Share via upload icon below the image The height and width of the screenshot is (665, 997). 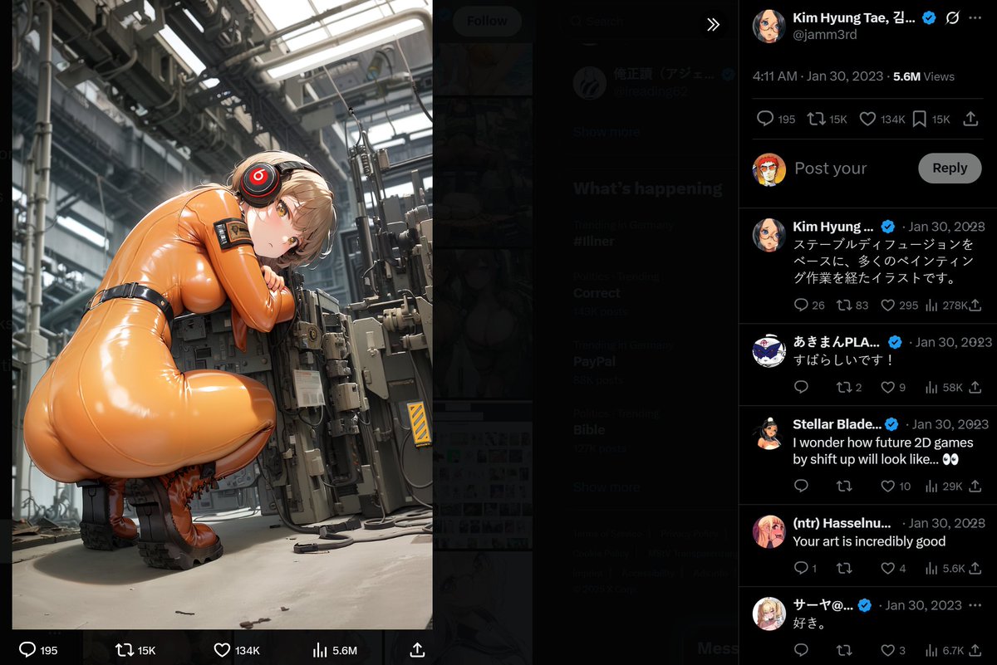coord(418,650)
